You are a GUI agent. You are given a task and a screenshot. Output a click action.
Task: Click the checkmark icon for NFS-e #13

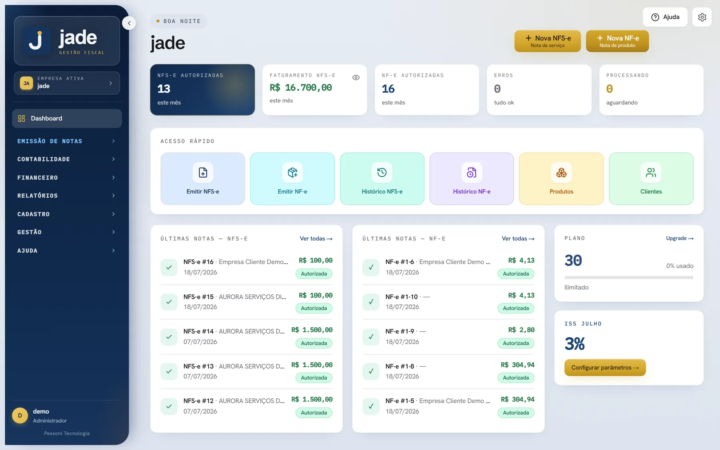[169, 371]
